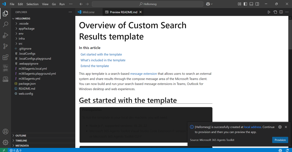
Task: Open the Search view in activity bar
Action: point(6,24)
